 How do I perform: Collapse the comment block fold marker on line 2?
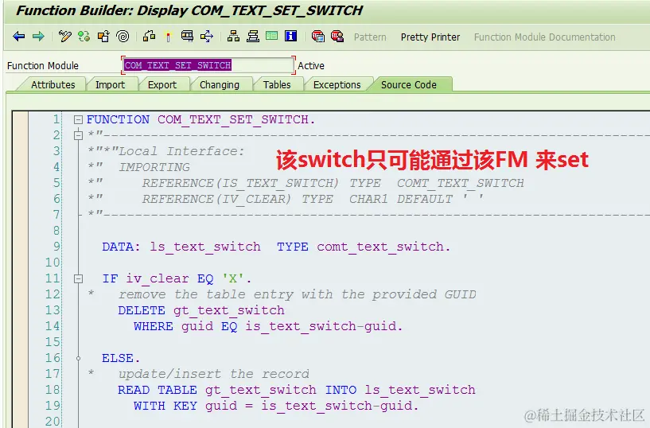(x=78, y=135)
